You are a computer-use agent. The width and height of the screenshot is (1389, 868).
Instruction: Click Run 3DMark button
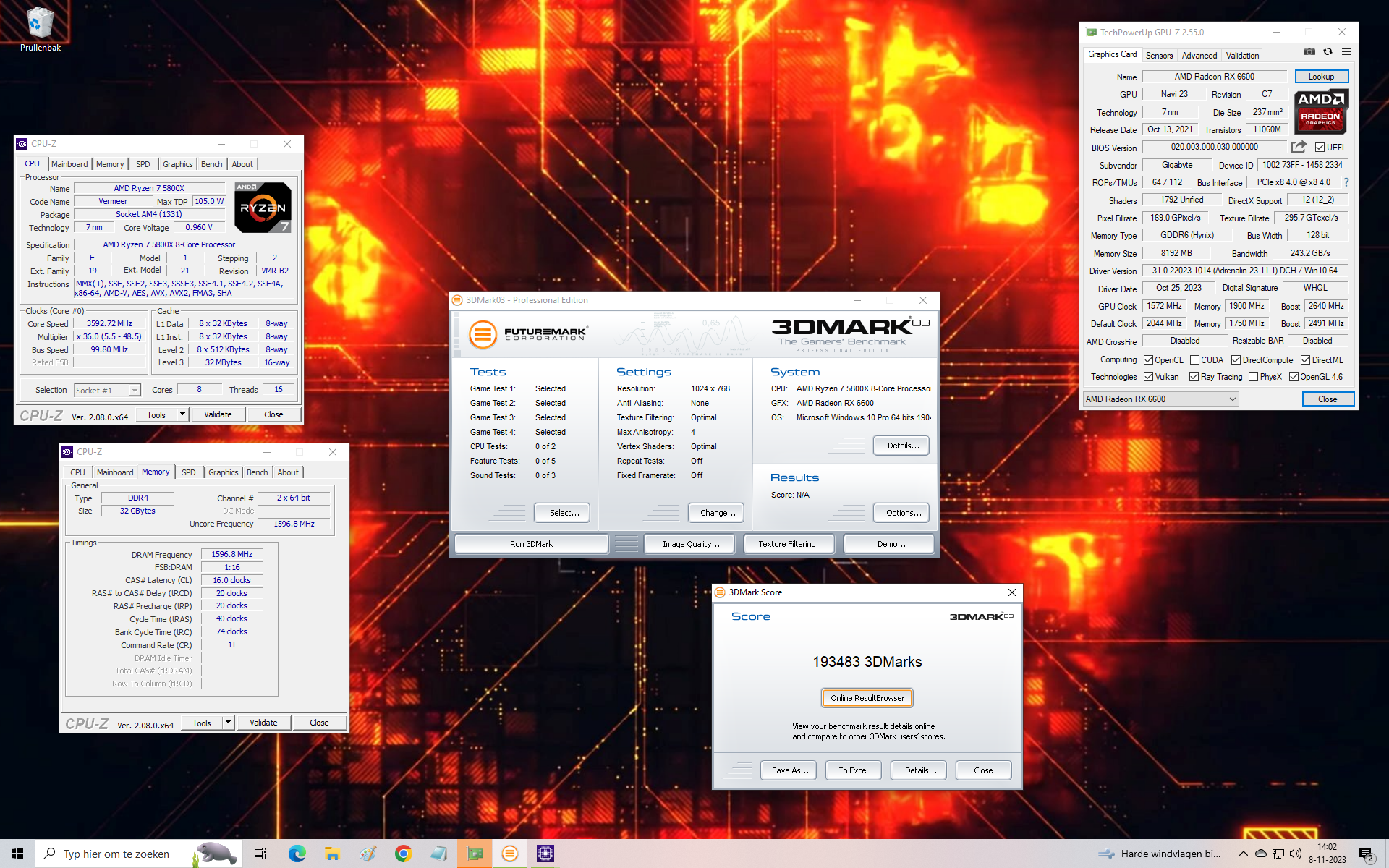(x=531, y=544)
